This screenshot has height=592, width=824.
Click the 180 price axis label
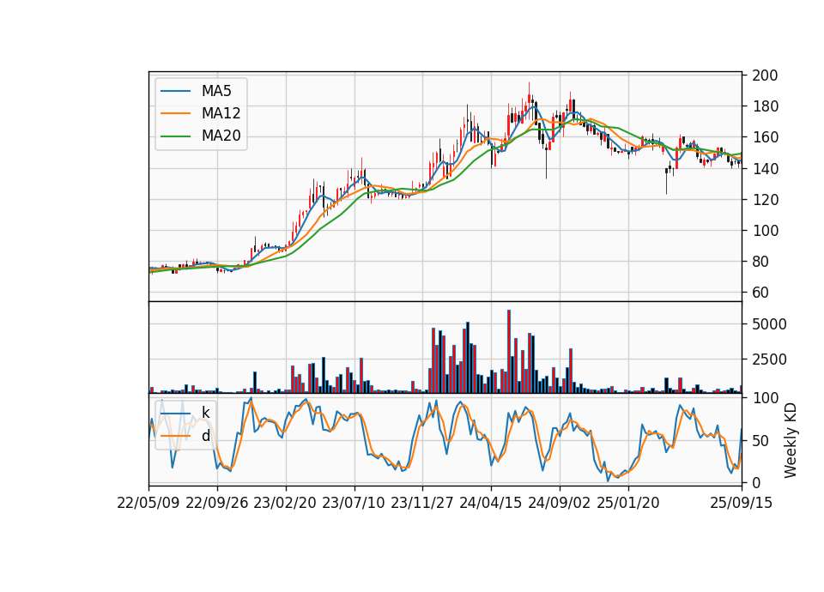point(765,106)
